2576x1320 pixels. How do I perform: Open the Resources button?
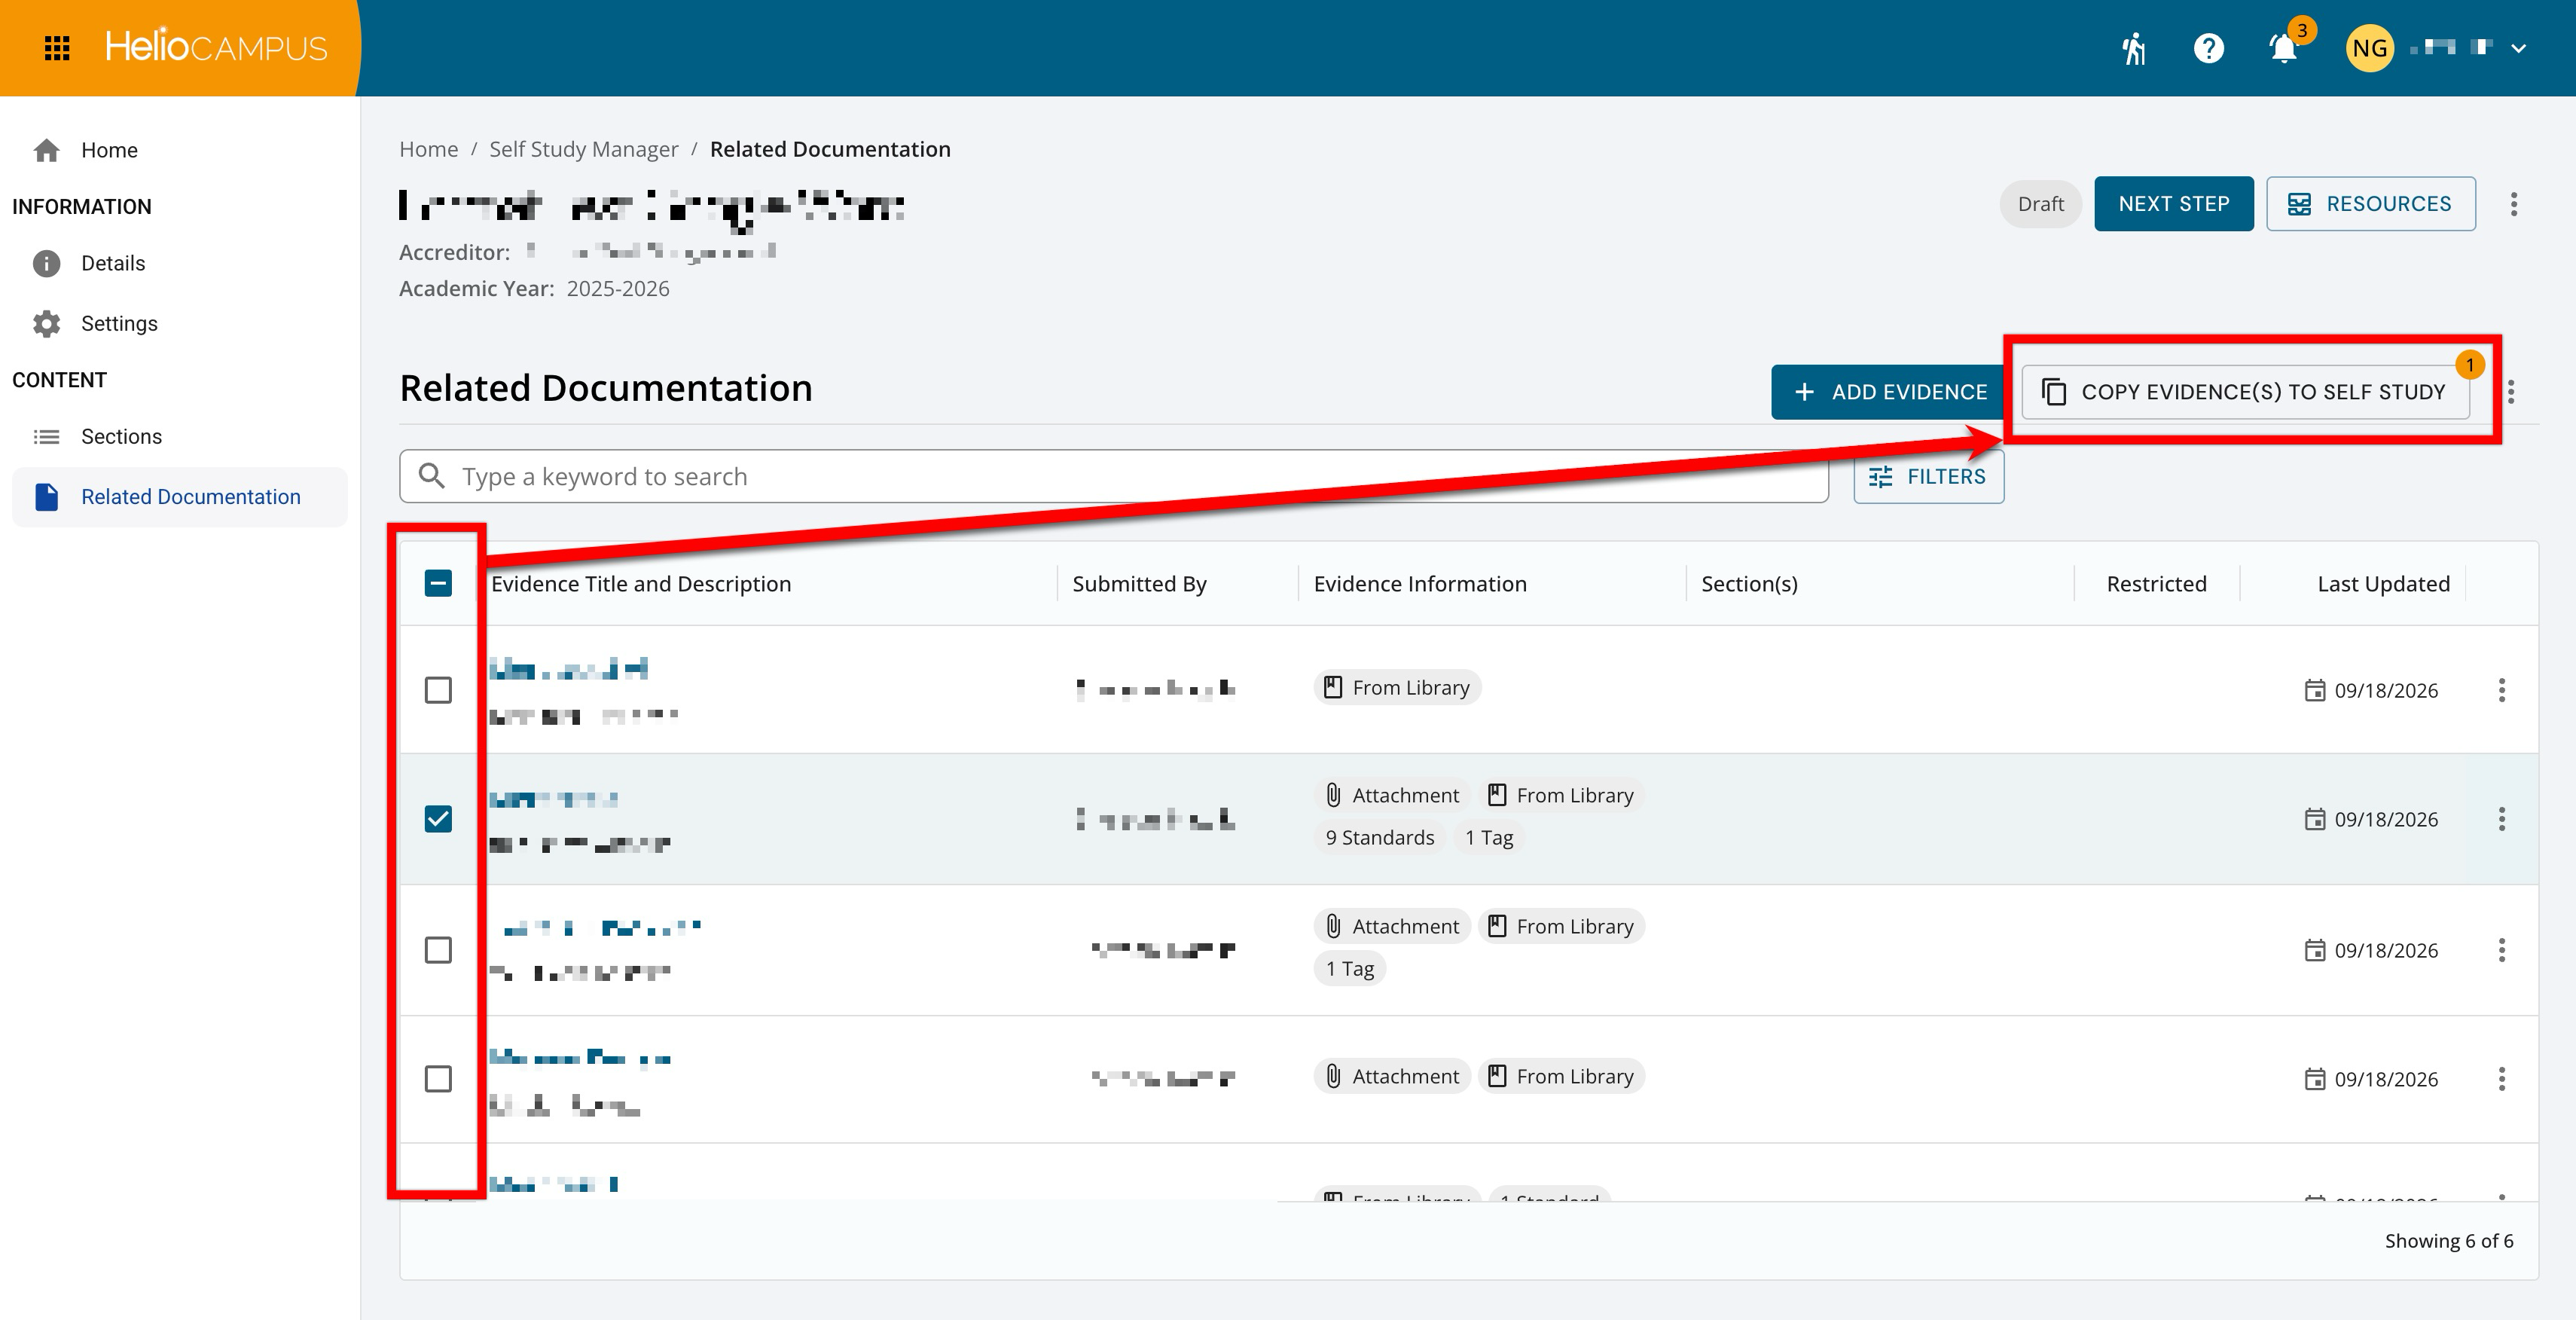pos(2370,204)
